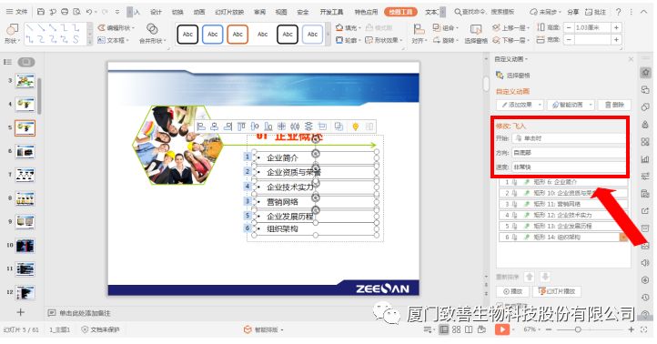
Task: Open the Group (组合) dropdown
Action: click(445, 27)
